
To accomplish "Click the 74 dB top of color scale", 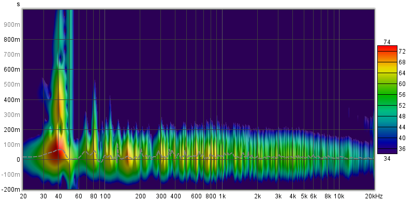I will (x=387, y=42).
